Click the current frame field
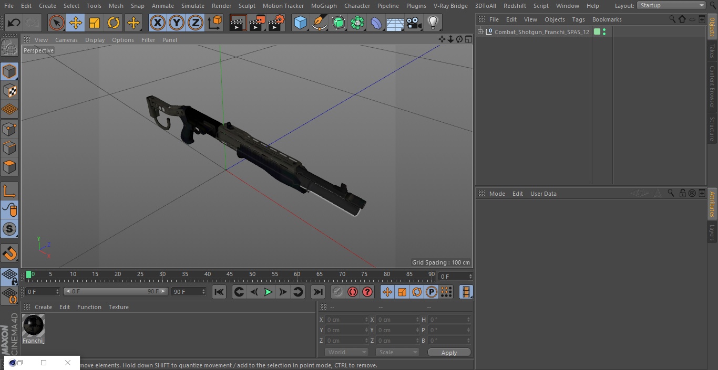 click(455, 277)
